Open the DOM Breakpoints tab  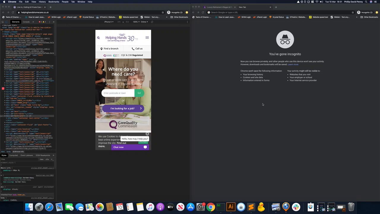(43, 155)
